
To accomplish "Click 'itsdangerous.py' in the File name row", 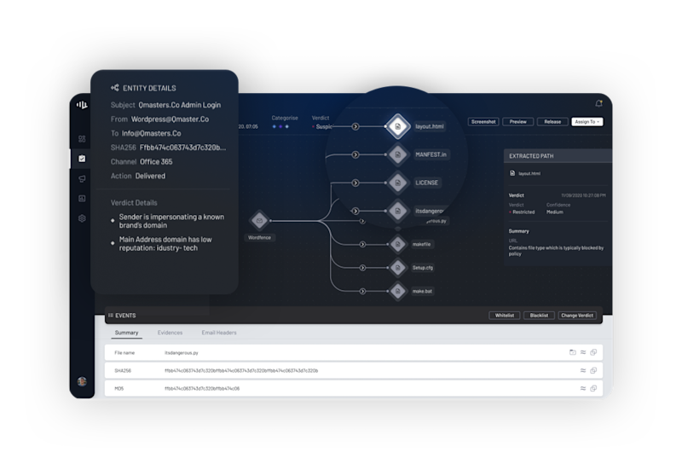I will 182,353.
